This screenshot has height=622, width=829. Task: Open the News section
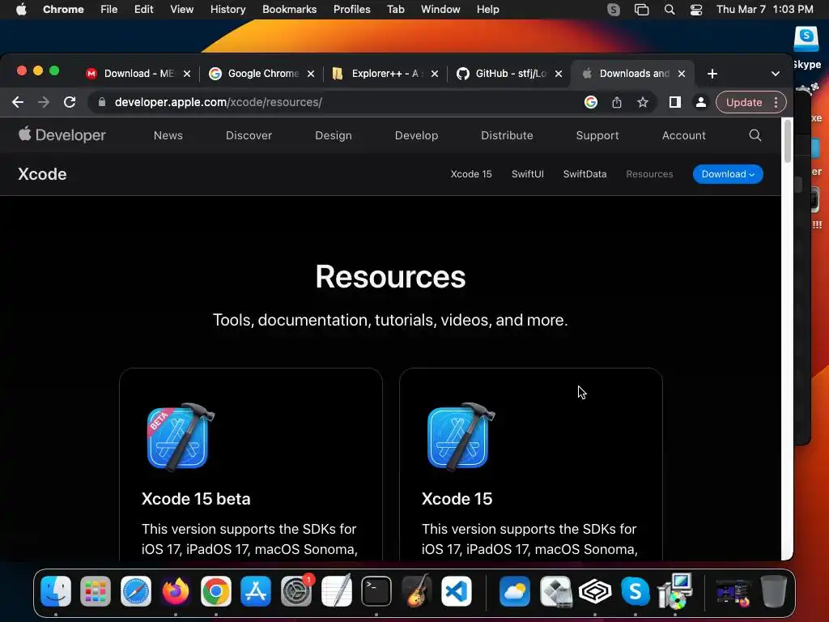[168, 135]
